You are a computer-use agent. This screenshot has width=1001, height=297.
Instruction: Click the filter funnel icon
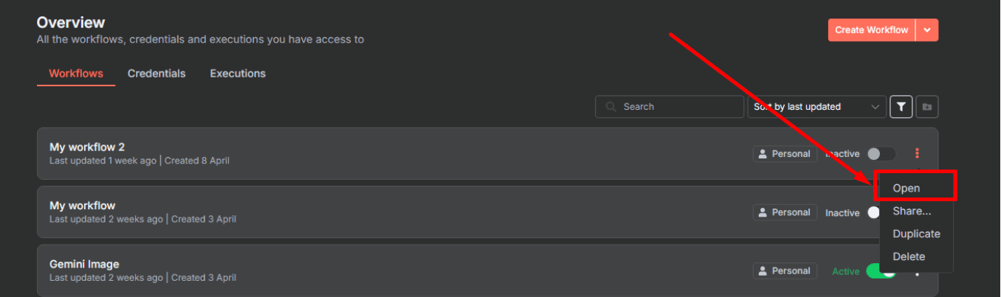click(x=901, y=107)
